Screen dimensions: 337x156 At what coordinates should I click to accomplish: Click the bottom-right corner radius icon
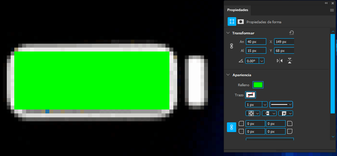[290, 131]
